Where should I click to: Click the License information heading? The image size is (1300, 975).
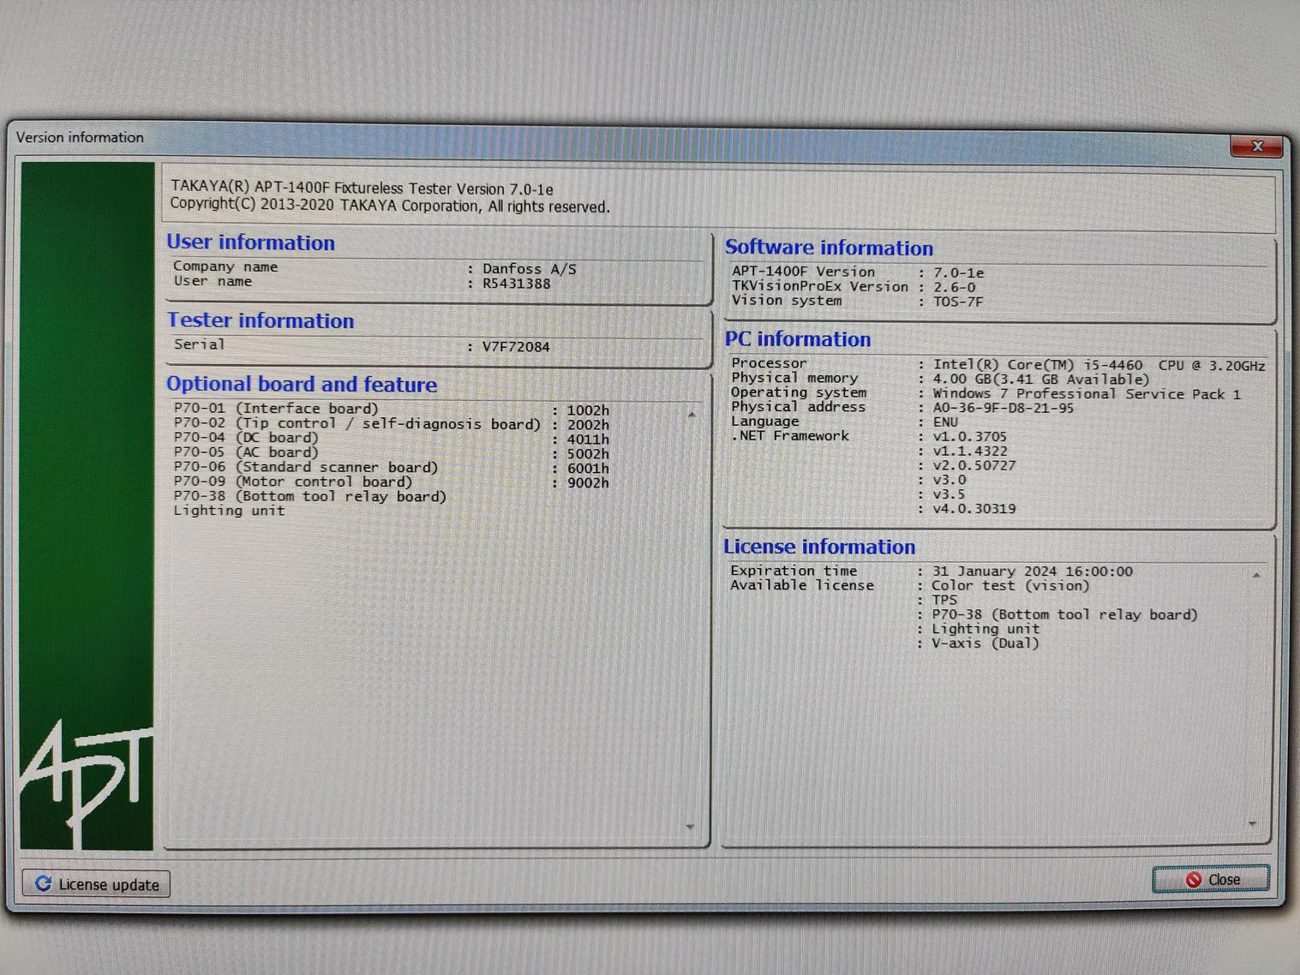[x=819, y=547]
